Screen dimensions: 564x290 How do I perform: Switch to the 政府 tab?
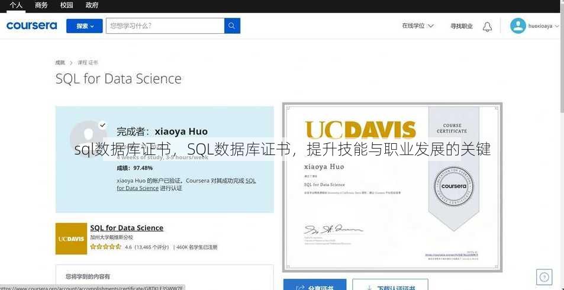(x=92, y=5)
